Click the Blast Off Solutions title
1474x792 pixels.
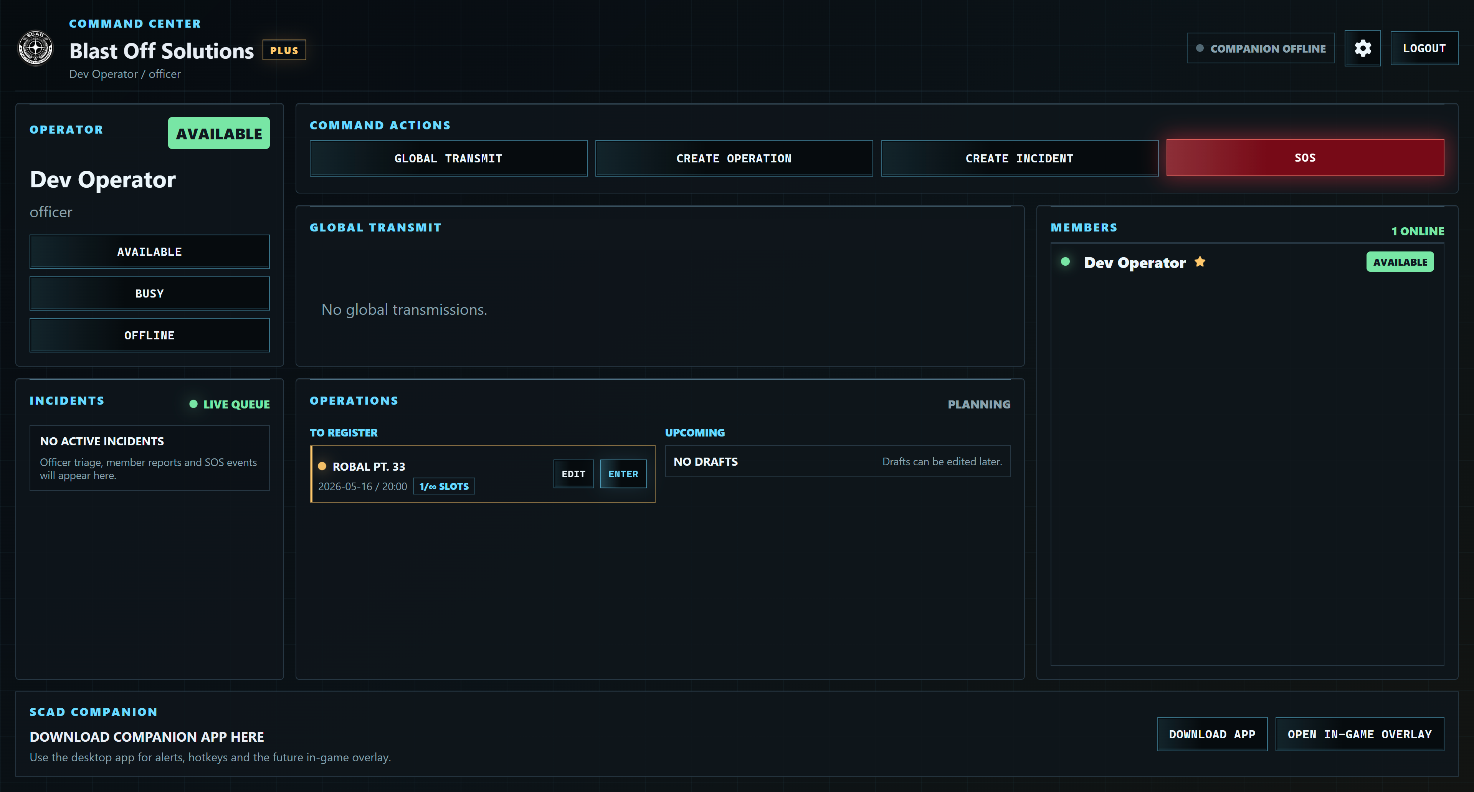coord(161,51)
